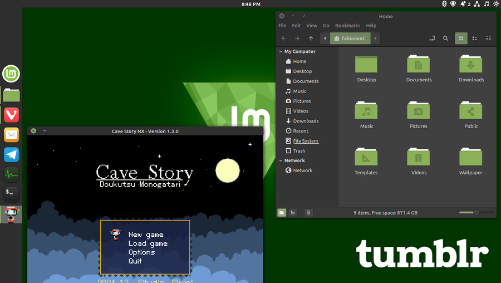Choose Load game in Cave Story

coord(148,243)
